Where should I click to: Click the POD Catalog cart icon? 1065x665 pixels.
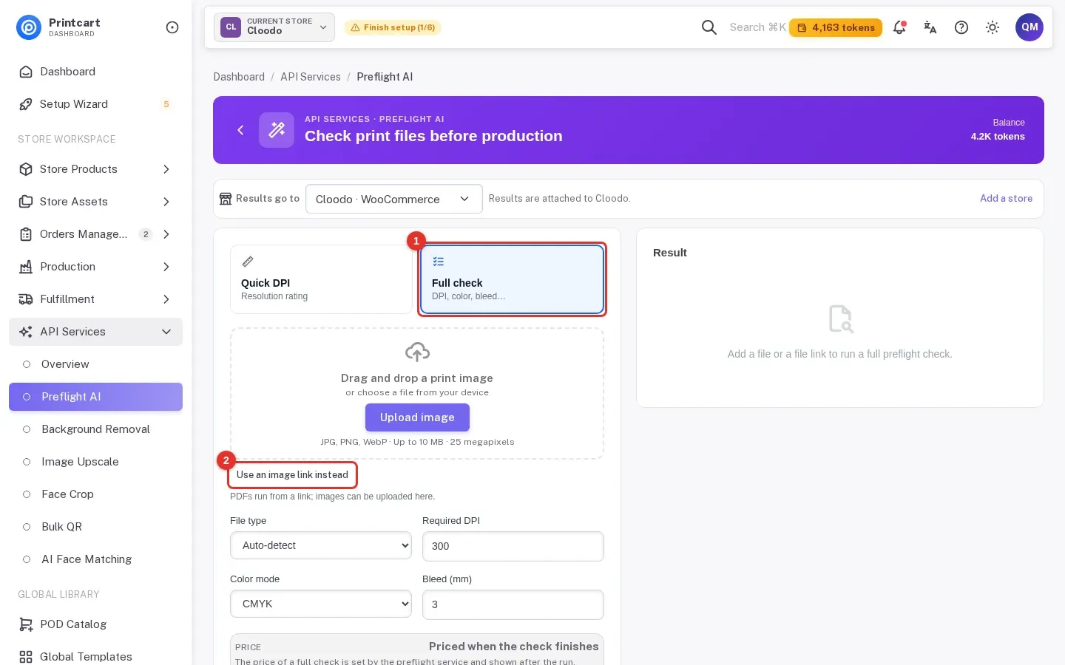click(x=26, y=624)
